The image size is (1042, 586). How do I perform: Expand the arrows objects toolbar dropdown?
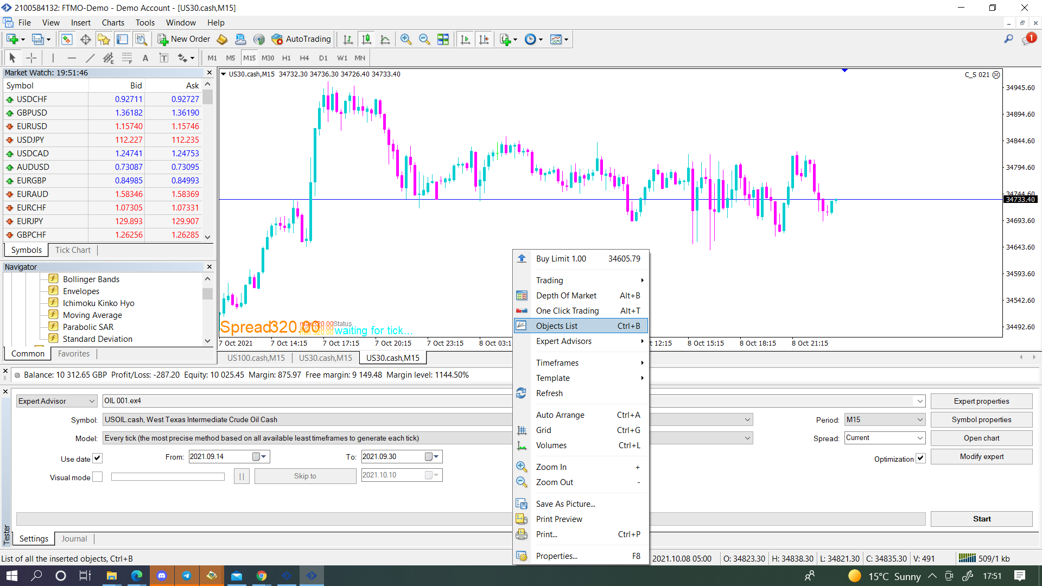click(x=192, y=58)
